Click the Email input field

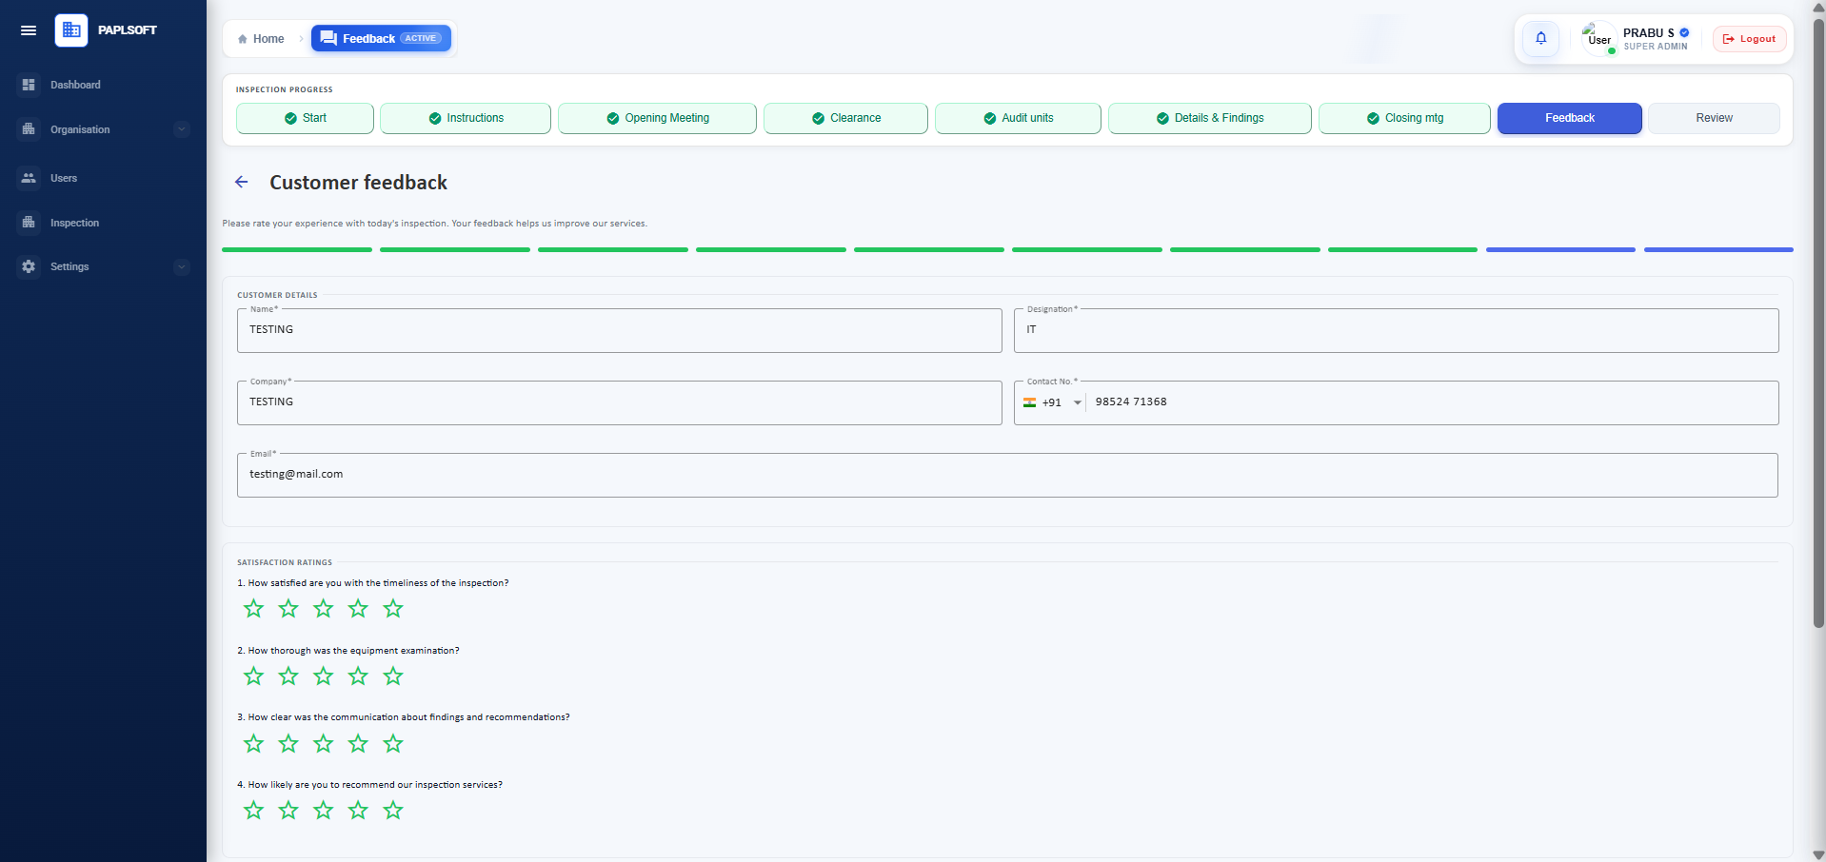tap(1007, 475)
